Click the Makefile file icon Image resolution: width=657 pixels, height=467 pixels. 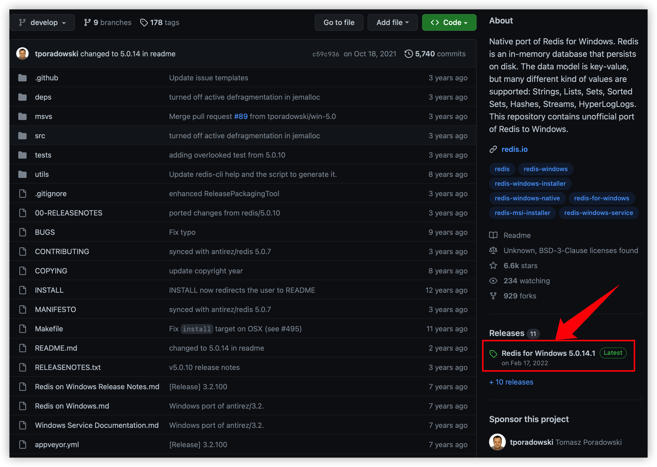point(22,329)
